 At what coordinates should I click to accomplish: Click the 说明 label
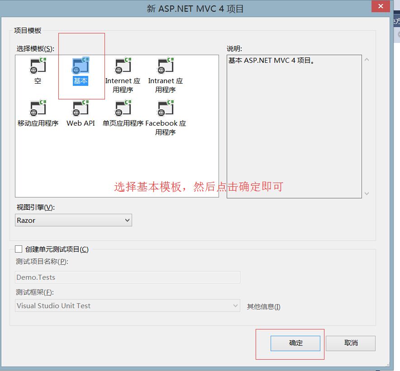point(234,49)
